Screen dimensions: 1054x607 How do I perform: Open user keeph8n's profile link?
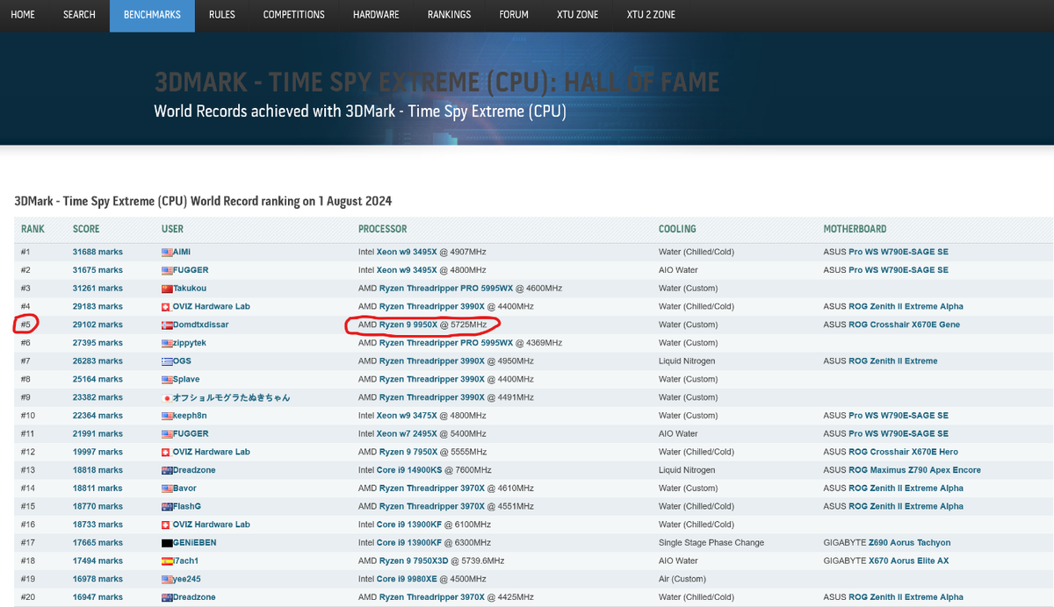pos(190,416)
